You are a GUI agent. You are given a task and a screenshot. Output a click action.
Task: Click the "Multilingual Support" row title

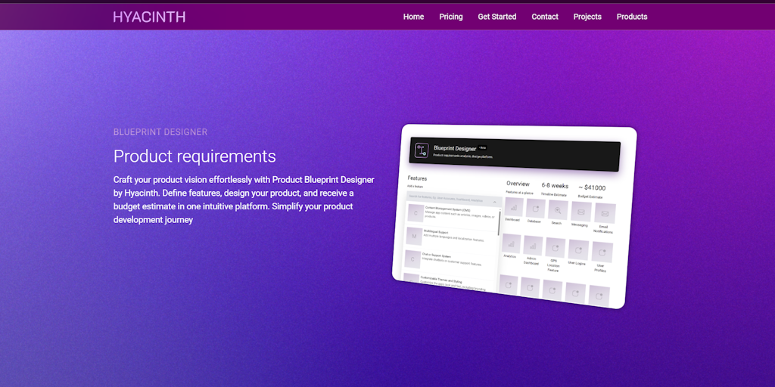(x=436, y=231)
